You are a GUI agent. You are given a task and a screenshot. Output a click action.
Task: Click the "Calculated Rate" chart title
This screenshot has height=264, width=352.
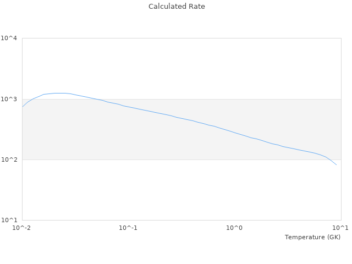[176, 7]
